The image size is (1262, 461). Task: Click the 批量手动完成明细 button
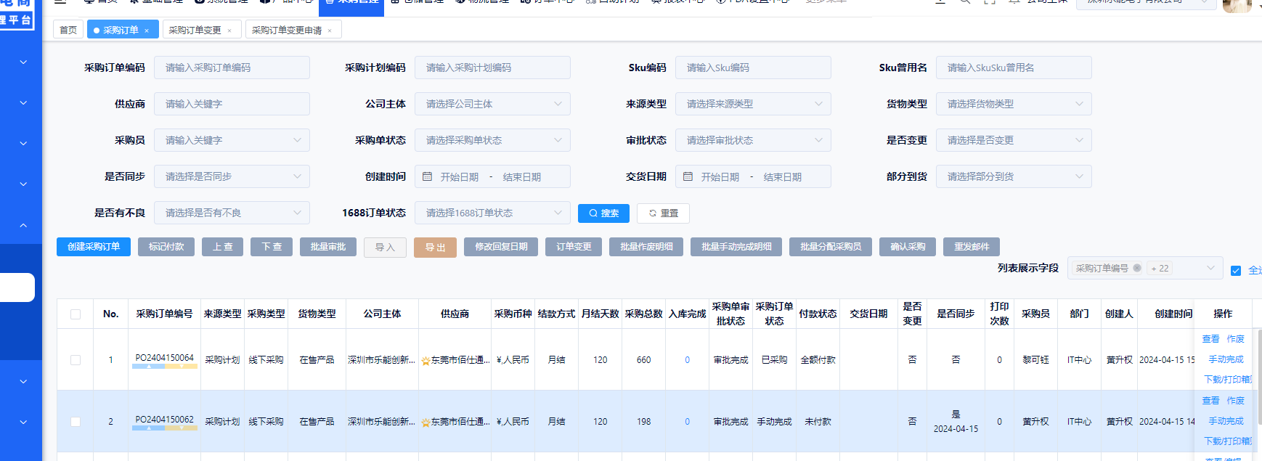click(x=736, y=247)
